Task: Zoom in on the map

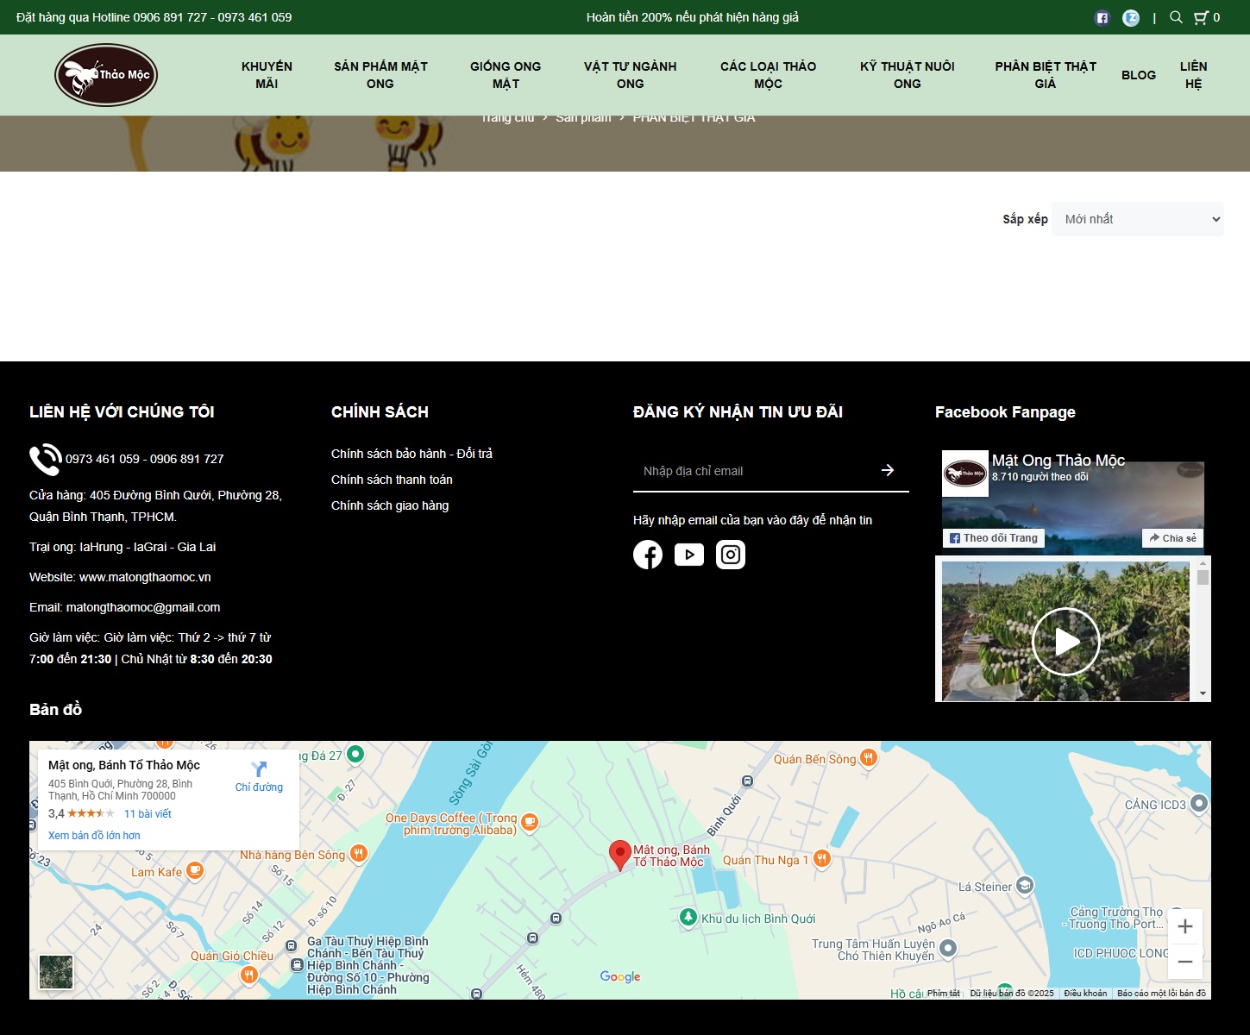Action: [x=1184, y=926]
